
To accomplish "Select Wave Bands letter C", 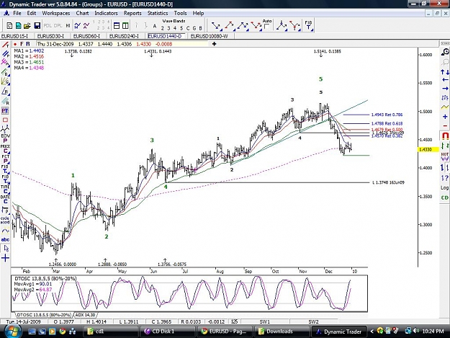I will tap(188, 28).
